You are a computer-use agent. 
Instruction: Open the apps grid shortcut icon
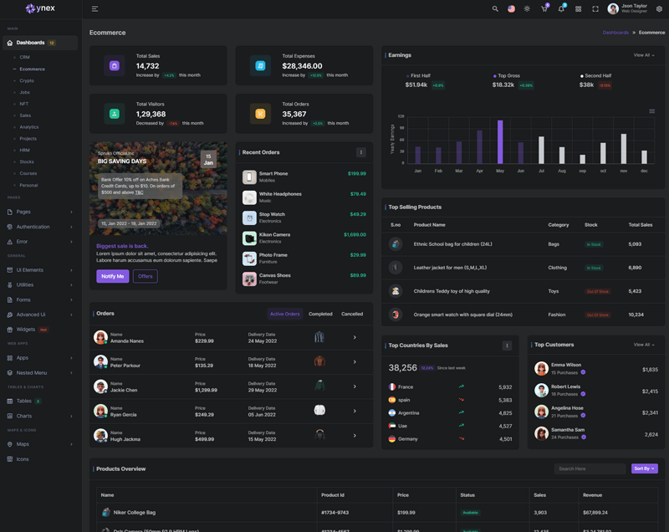[x=578, y=9]
